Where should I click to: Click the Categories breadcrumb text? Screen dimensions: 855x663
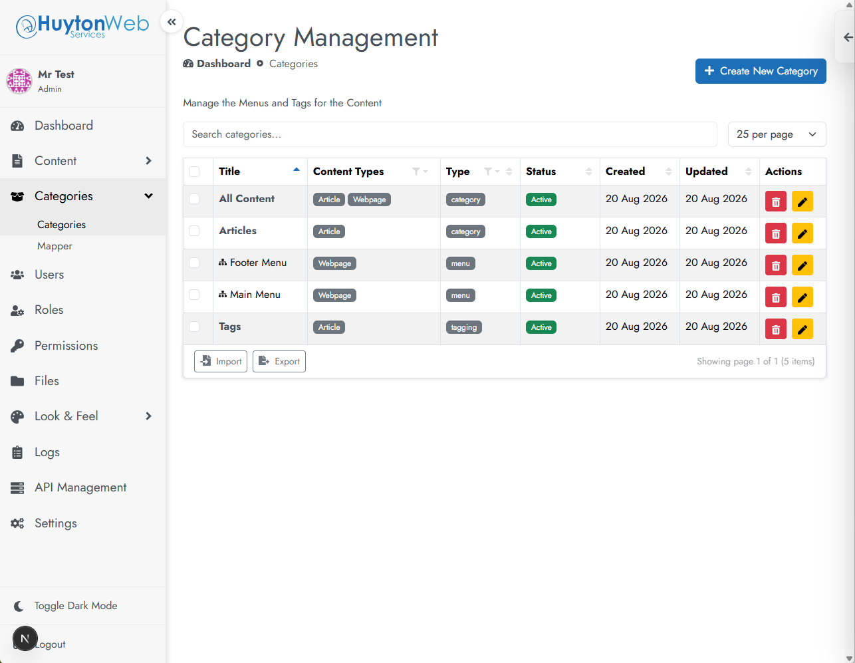pyautogui.click(x=293, y=64)
